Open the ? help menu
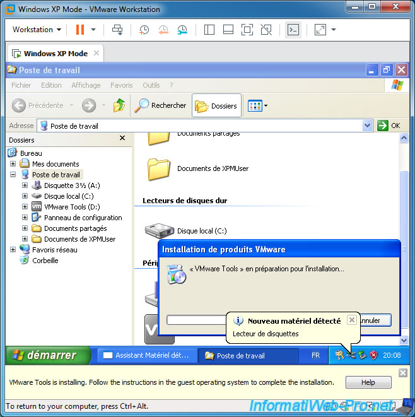 point(171,85)
